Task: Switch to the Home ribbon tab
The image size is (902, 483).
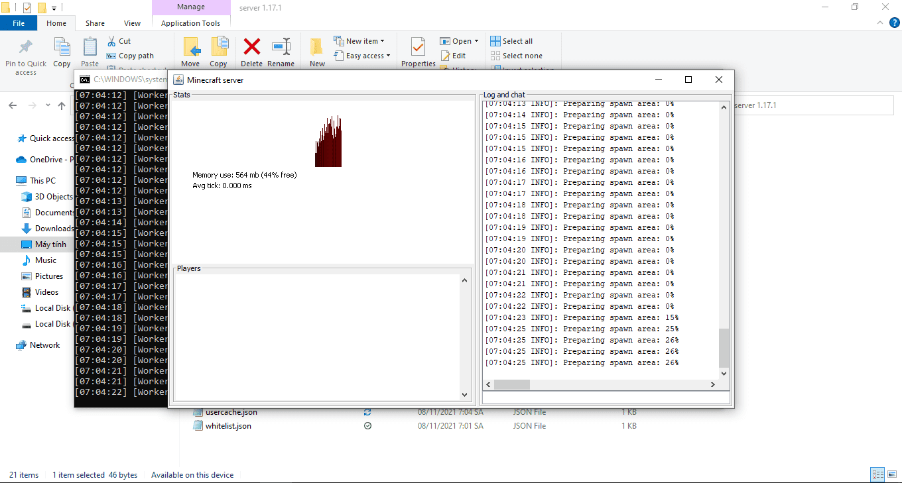Action: tap(56, 23)
